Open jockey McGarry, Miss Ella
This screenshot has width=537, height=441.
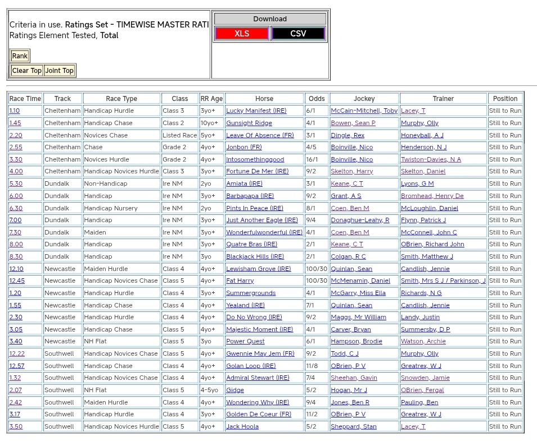pyautogui.click(x=358, y=293)
